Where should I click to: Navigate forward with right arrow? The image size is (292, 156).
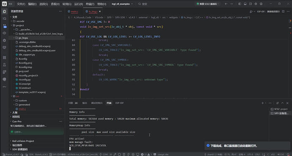coord(231,4)
